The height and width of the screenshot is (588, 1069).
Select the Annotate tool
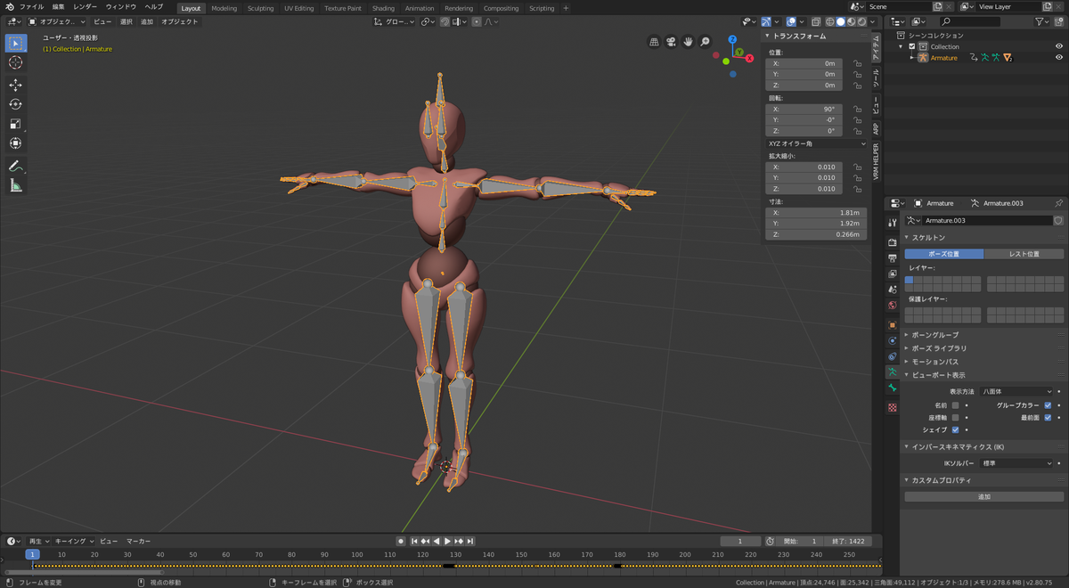coord(15,166)
